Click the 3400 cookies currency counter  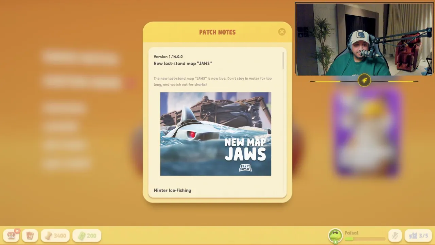[x=55, y=235]
